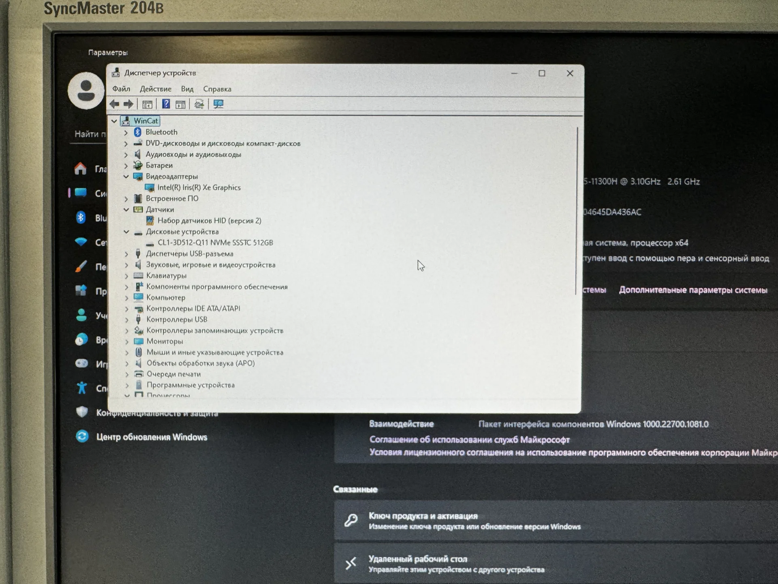Select the Батареи category icon
Viewport: 778px width, 584px height.
[x=138, y=165]
